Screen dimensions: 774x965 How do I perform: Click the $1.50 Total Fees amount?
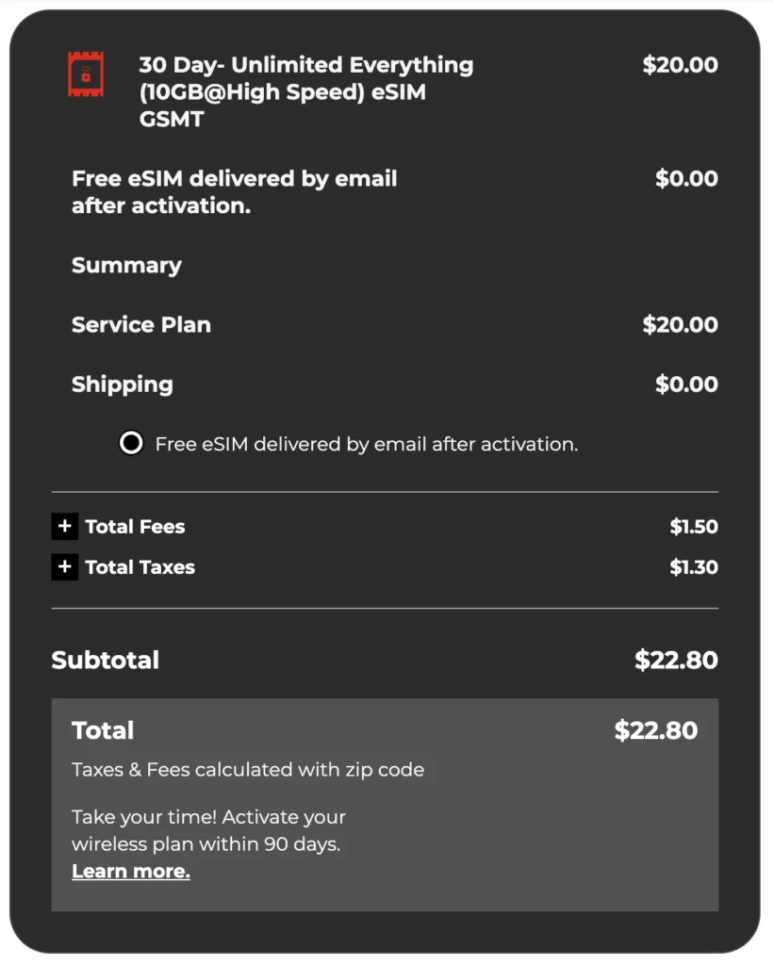[695, 526]
